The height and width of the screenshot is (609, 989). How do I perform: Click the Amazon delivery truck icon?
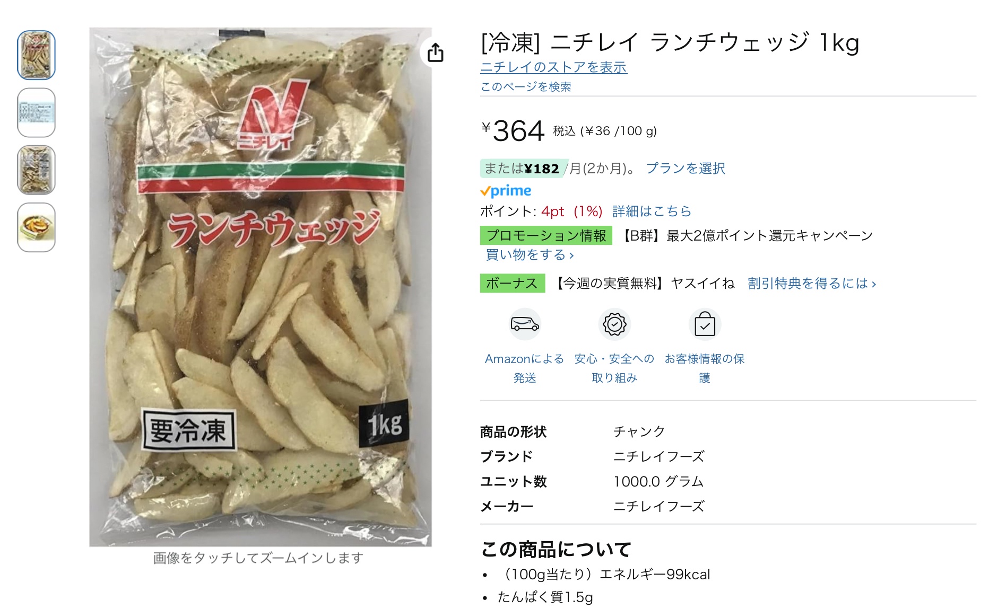[x=525, y=324]
